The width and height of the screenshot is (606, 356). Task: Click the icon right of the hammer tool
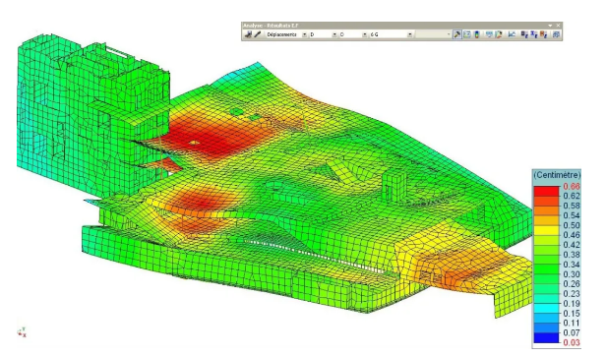(x=467, y=34)
